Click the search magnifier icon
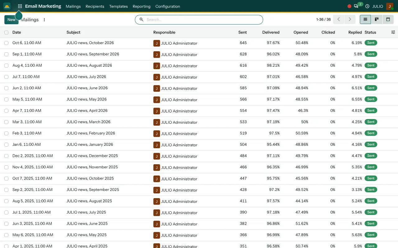 141,20
